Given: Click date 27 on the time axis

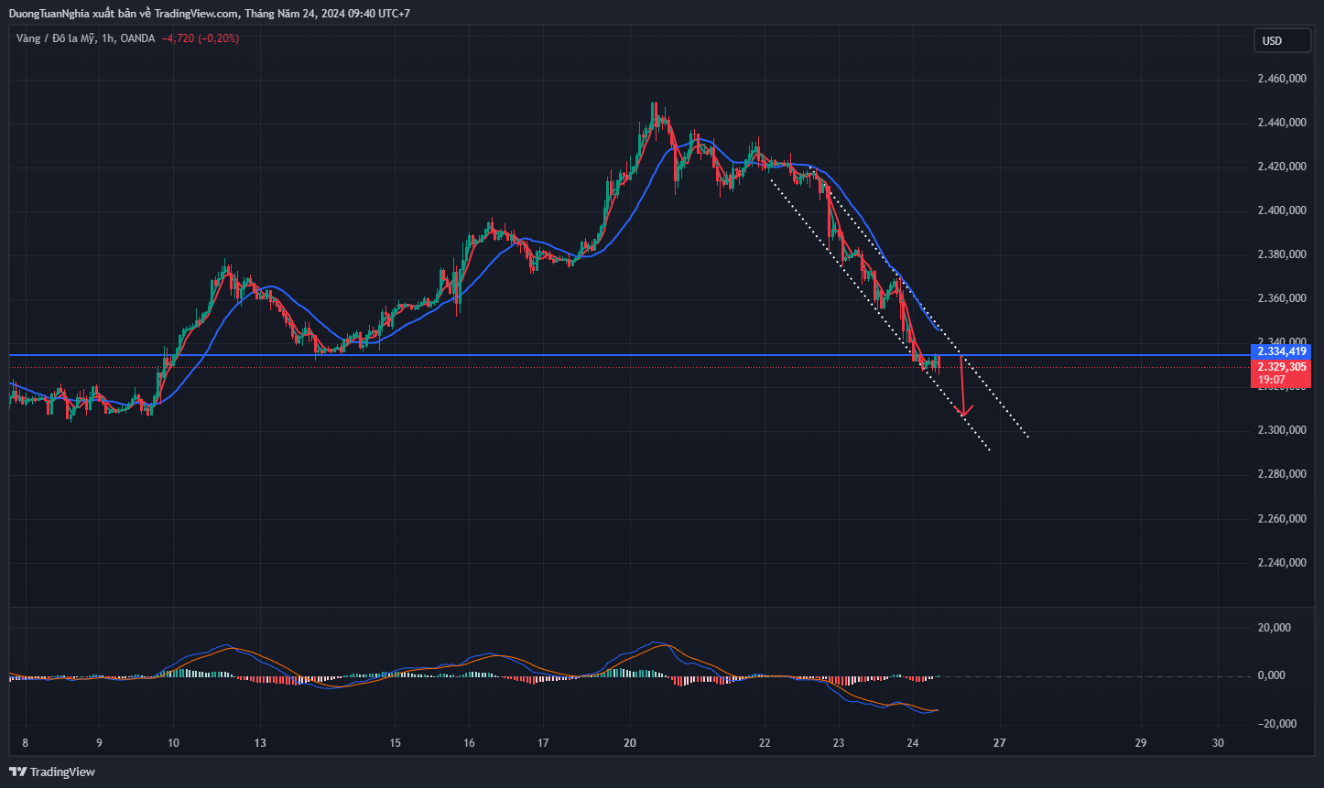Looking at the screenshot, I should (999, 742).
